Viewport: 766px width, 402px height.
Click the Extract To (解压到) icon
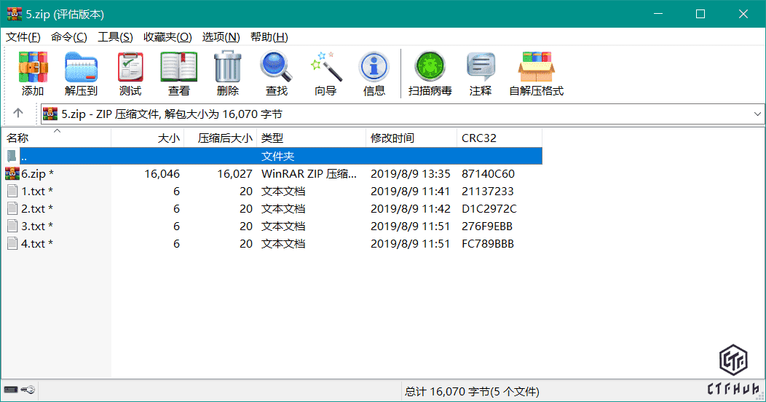point(81,74)
